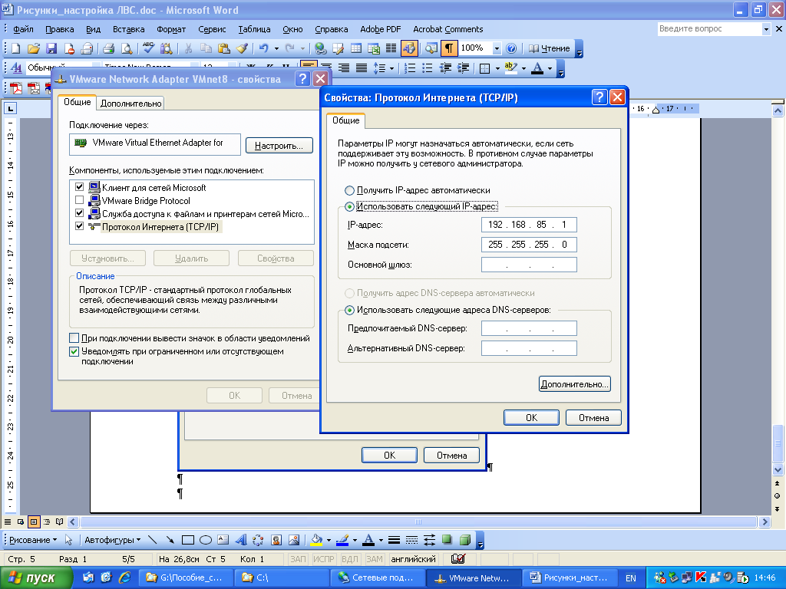The image size is (786, 589).
Task: Switch to the Дополнительно tab in VMnet8 properties
Action: 130,104
